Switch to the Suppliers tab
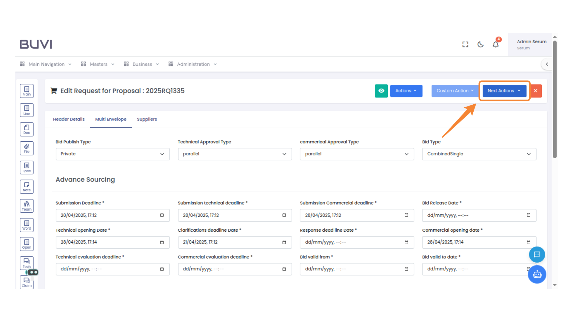 [147, 119]
